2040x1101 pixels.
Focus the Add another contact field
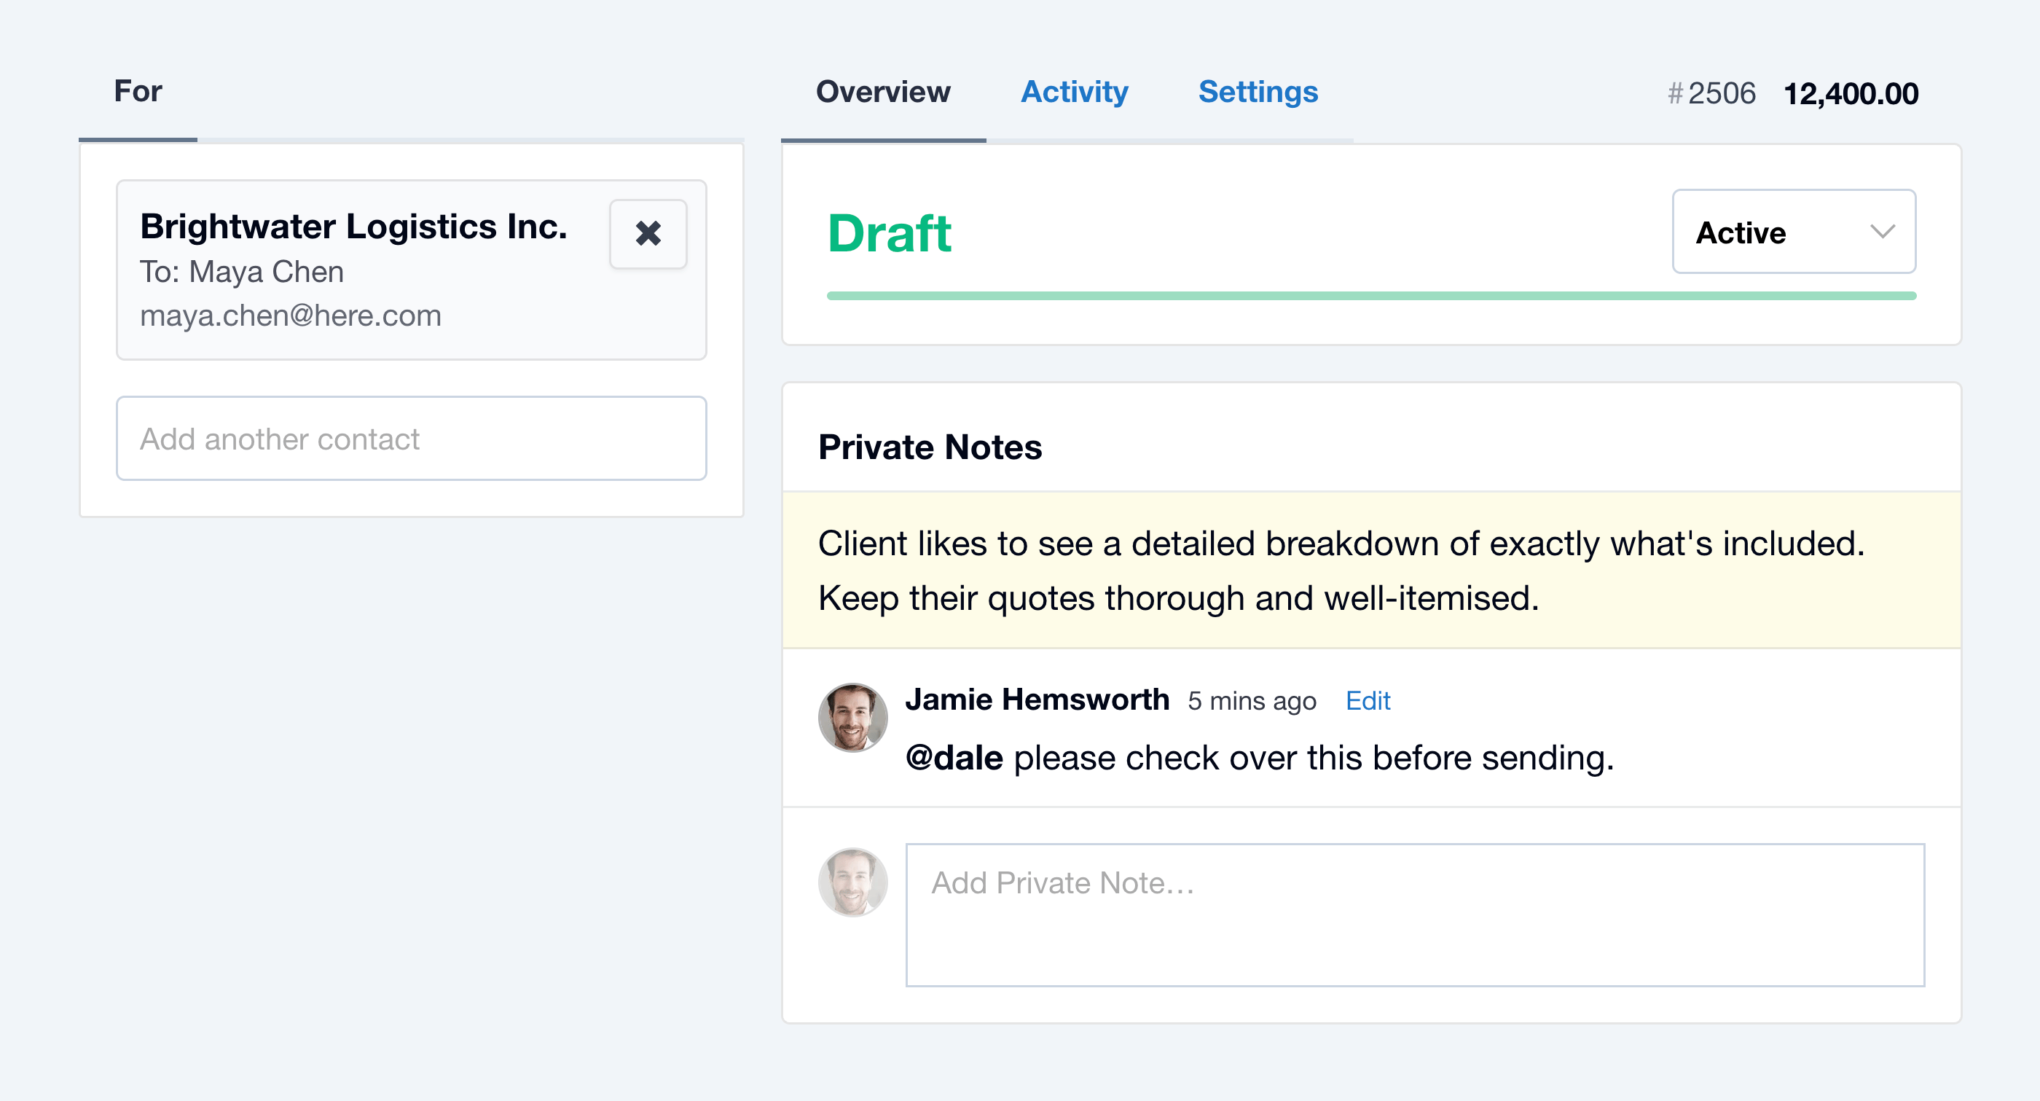[x=411, y=438]
